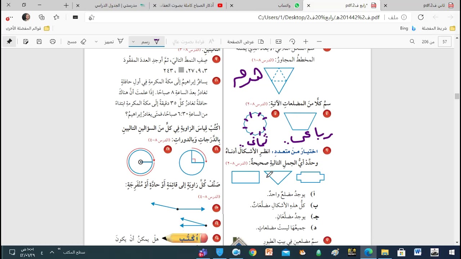
Task: Open Microsoft Teams from taskbar
Action: pyautogui.click(x=203, y=252)
